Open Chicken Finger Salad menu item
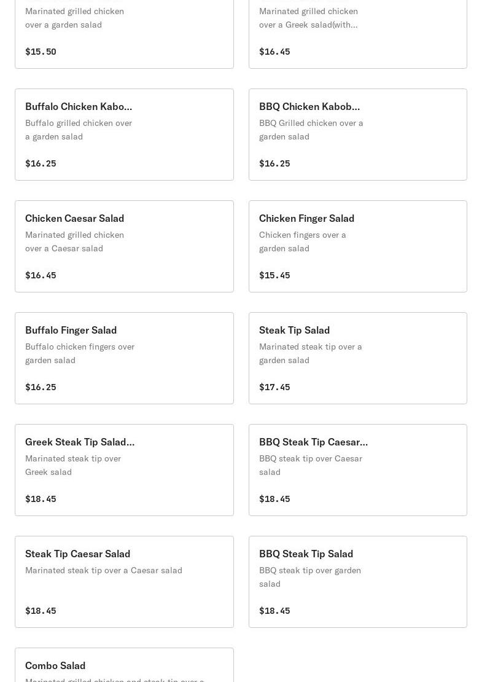 [x=357, y=246]
